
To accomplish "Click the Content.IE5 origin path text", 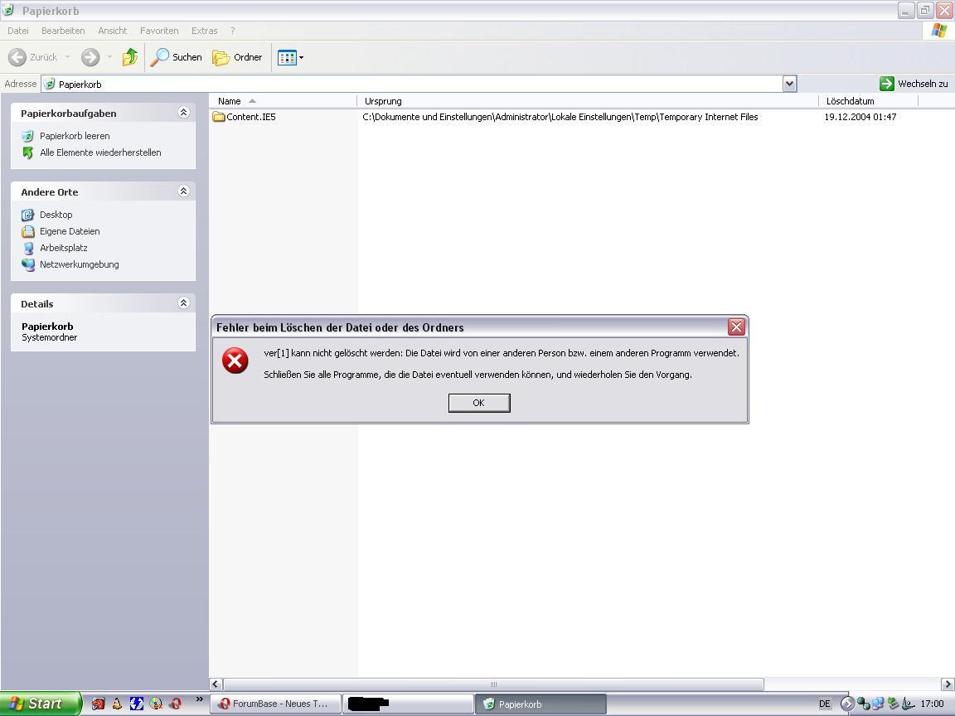I will [x=560, y=117].
